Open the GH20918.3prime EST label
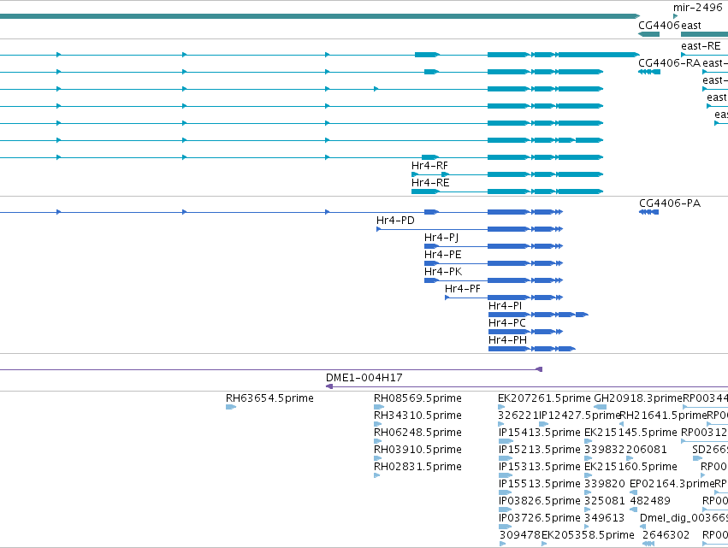This screenshot has height=548, width=728. pyautogui.click(x=638, y=398)
